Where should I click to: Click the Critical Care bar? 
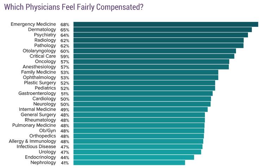point(154,56)
